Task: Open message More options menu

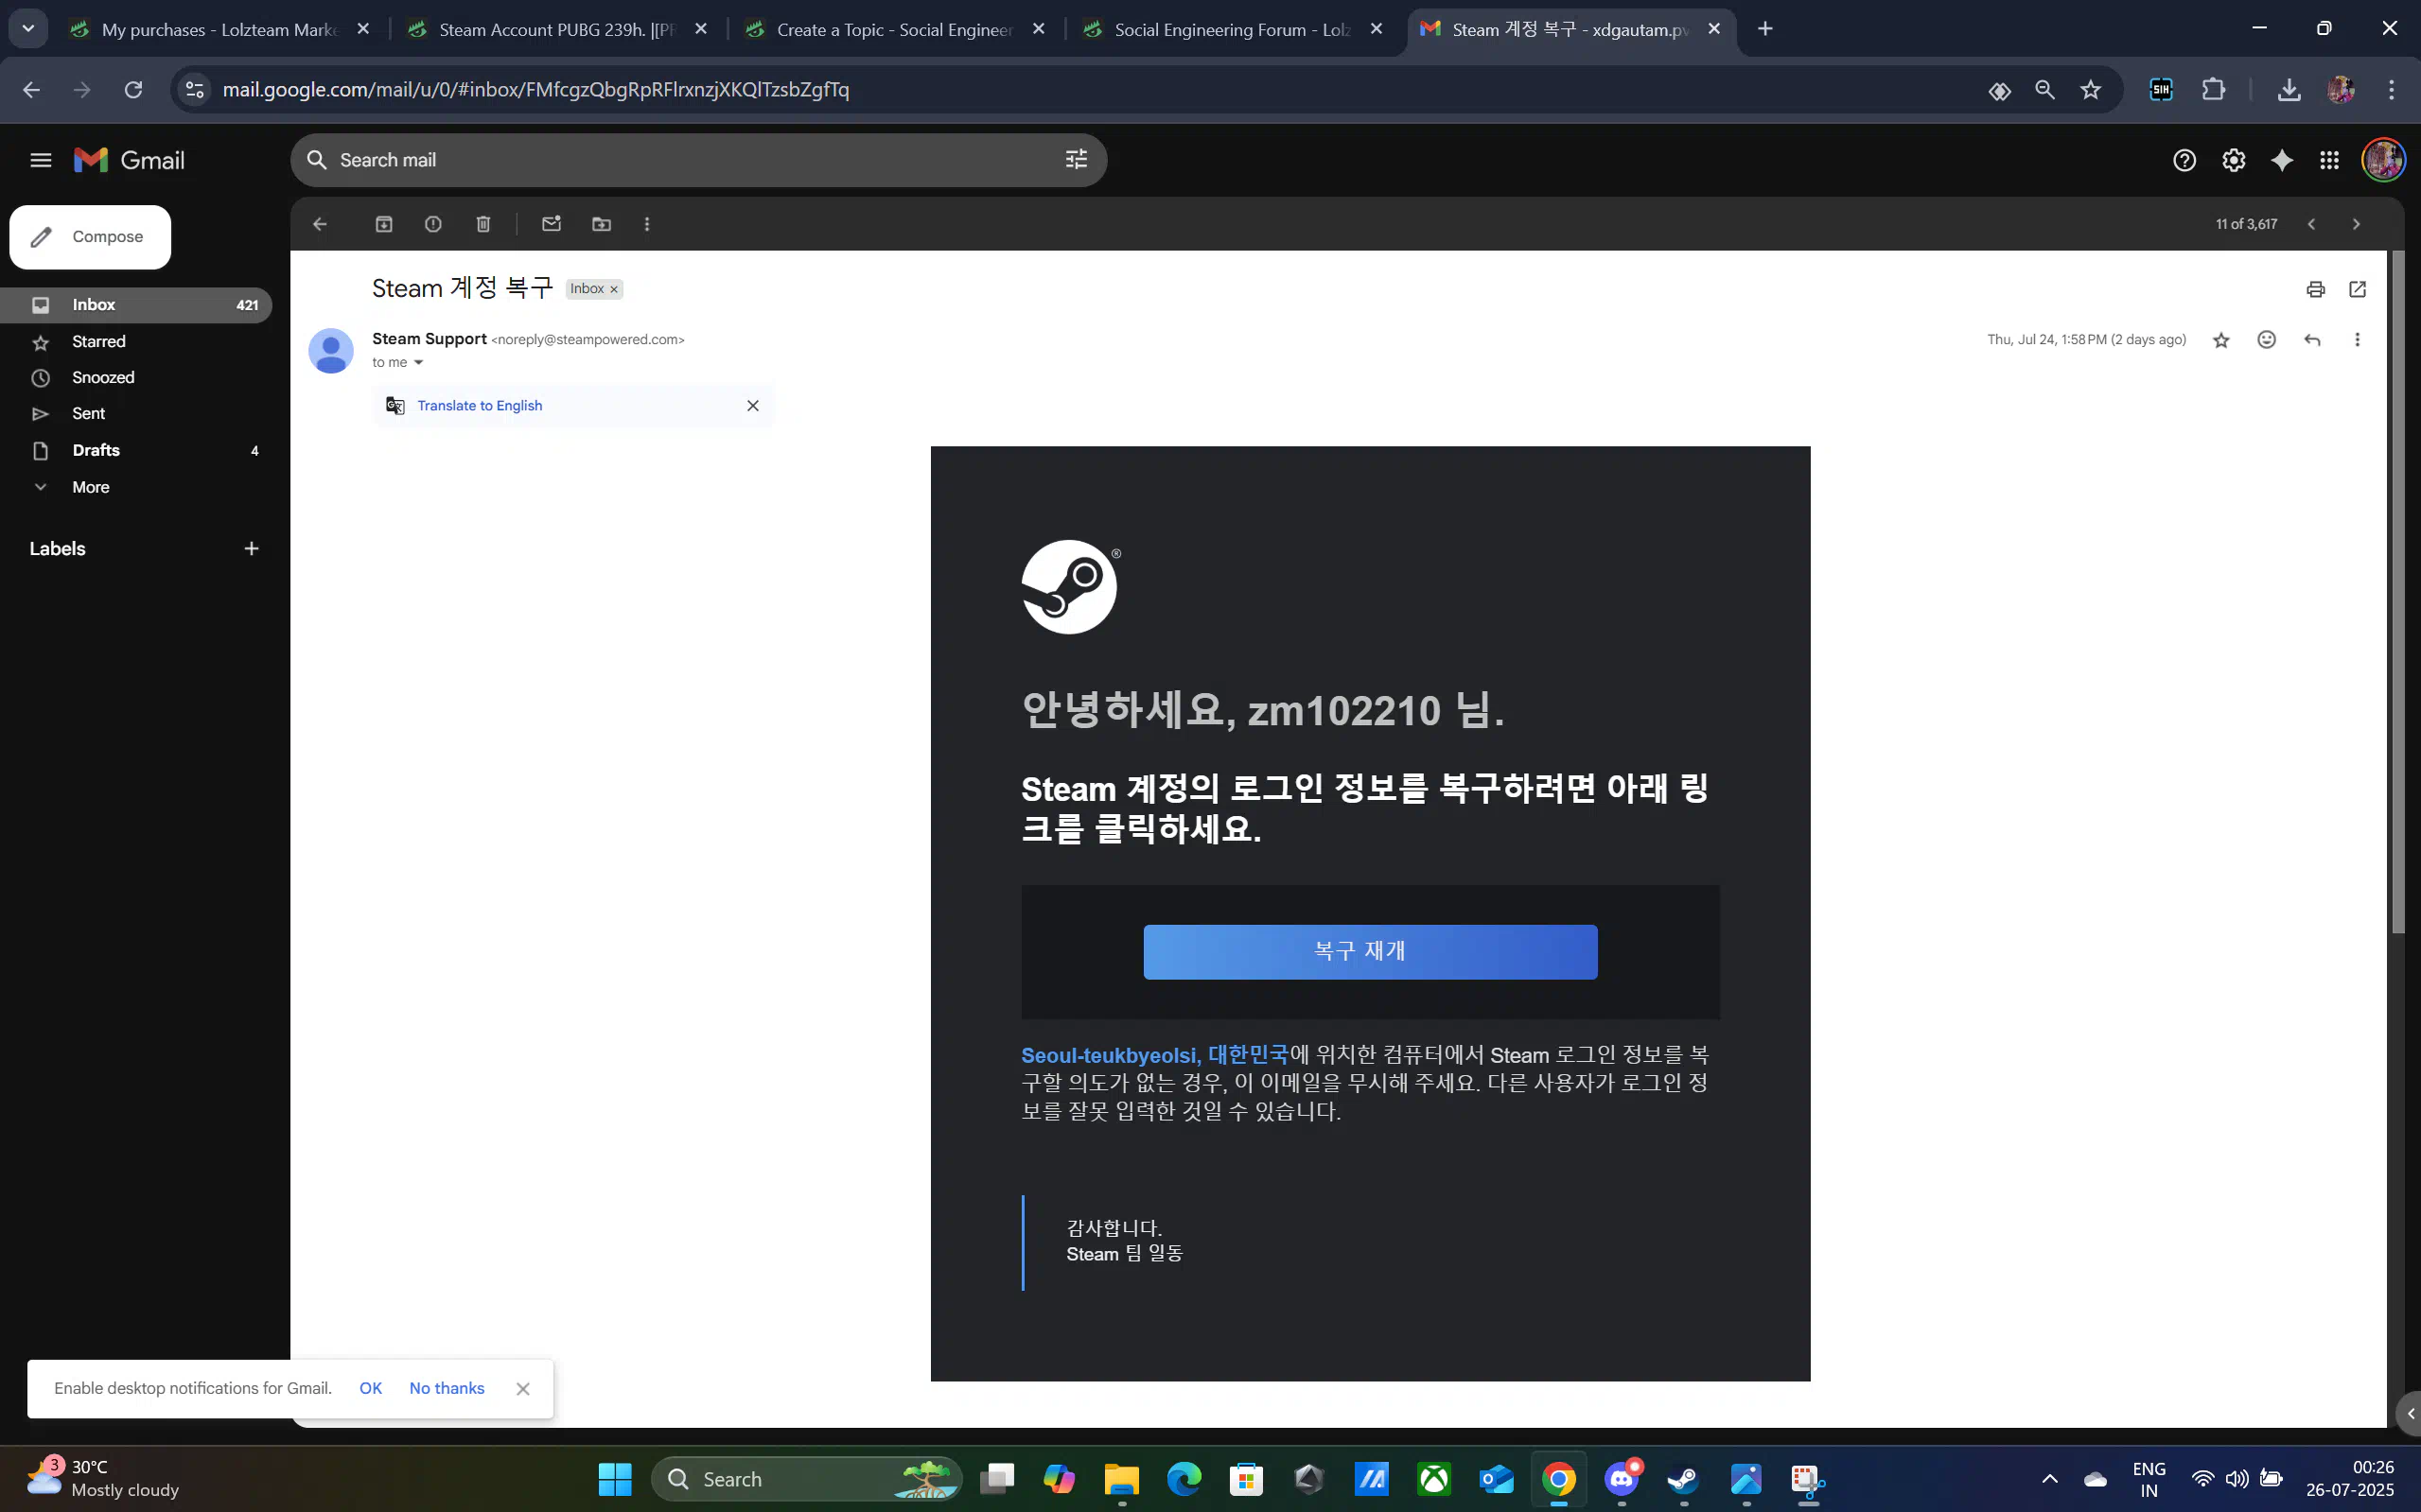Action: 2358,340
